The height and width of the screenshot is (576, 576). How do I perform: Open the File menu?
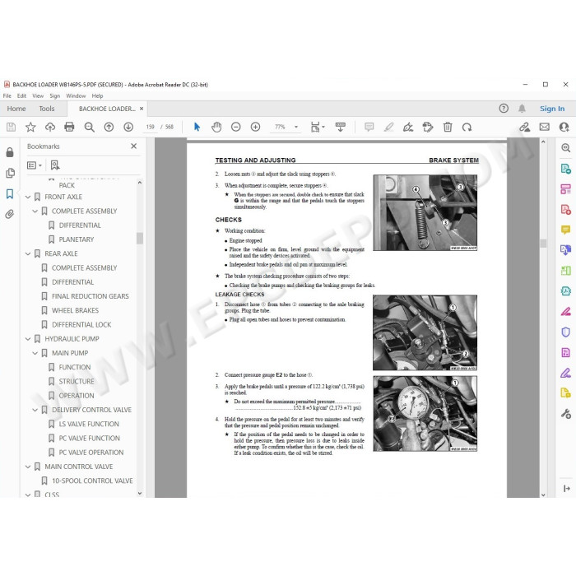coord(7,96)
